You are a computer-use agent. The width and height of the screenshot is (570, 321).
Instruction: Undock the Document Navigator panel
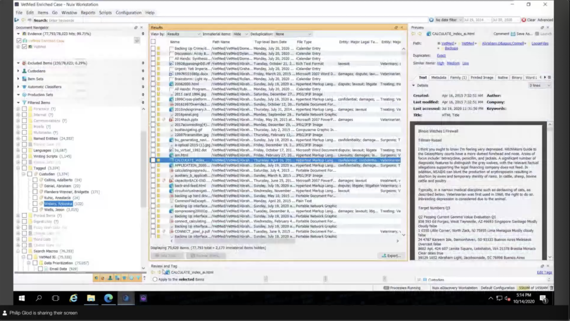tap(136, 28)
